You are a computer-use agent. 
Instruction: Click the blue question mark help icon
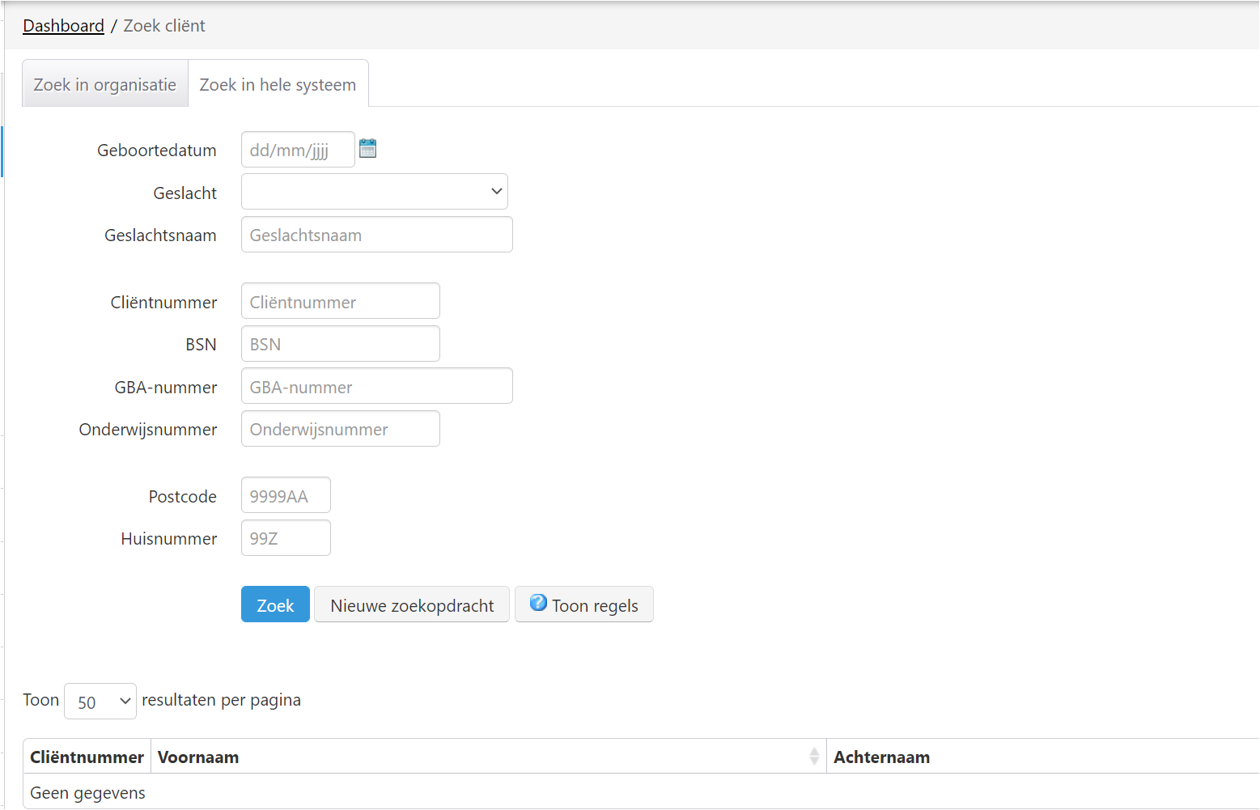[x=538, y=603]
